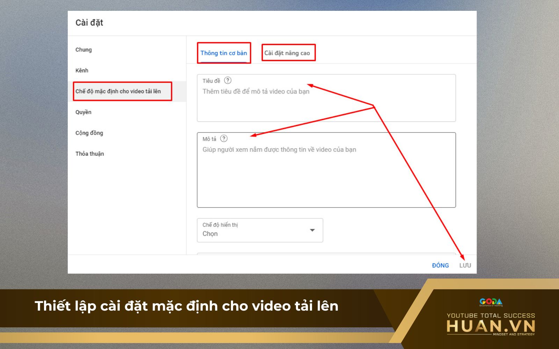Click the ĐÓNG button
The width and height of the screenshot is (559, 349).
440,265
